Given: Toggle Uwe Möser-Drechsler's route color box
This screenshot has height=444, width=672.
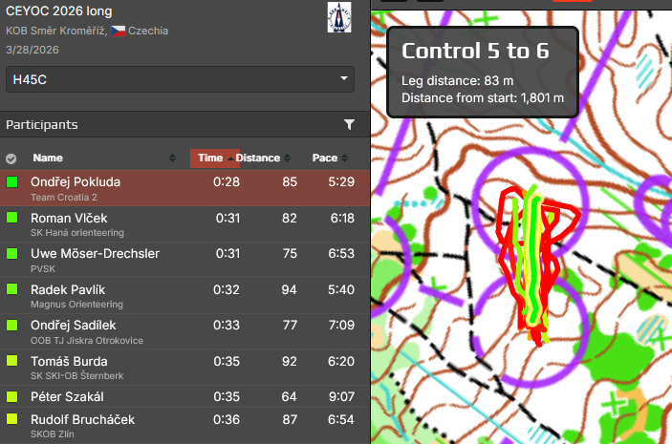Looking at the screenshot, I should point(12,254).
